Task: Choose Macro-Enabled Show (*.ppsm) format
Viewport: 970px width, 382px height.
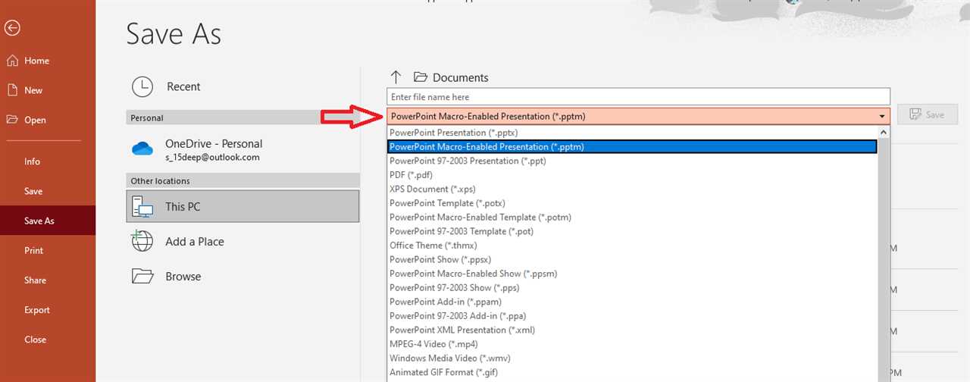Action: click(x=631, y=274)
